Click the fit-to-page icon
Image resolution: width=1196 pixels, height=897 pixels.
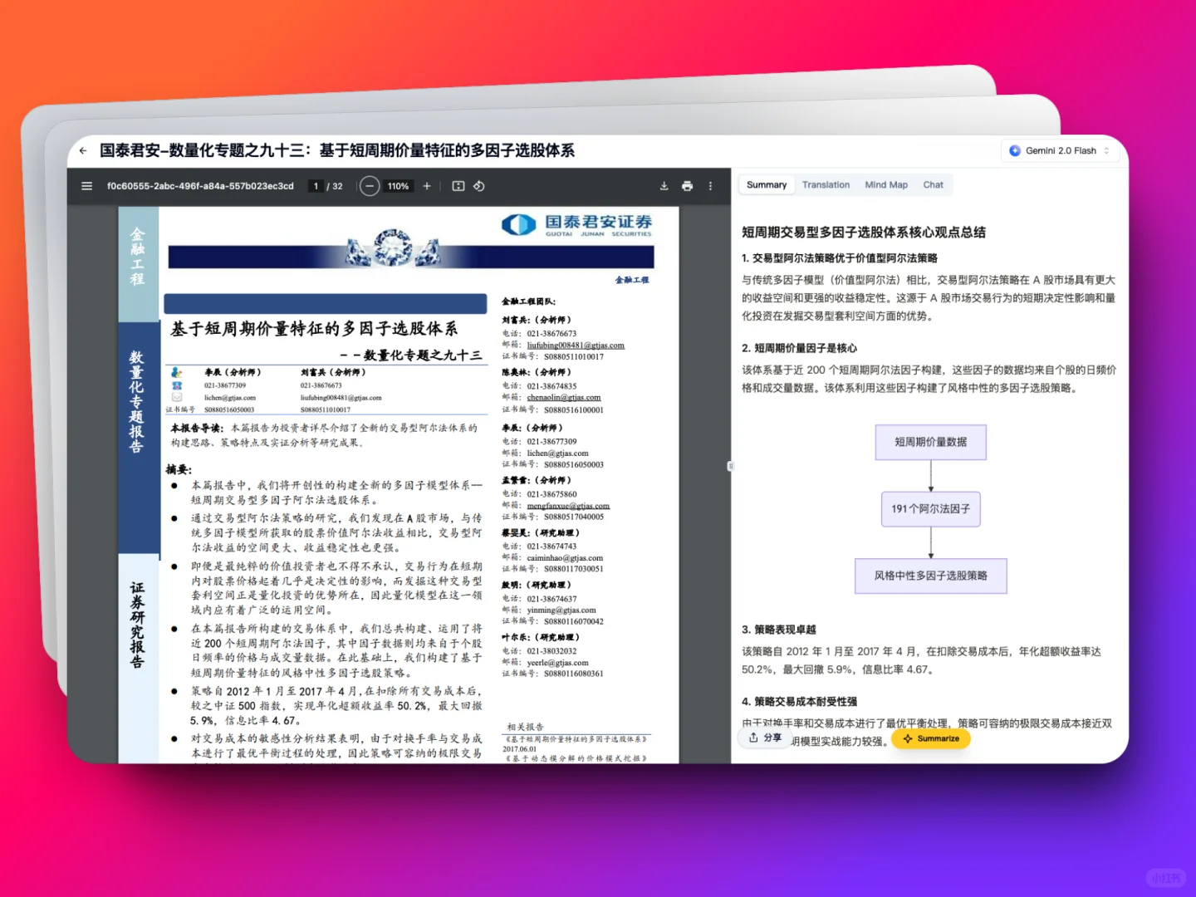tap(458, 185)
